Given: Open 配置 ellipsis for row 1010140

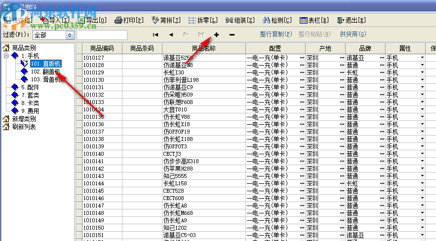Looking at the screenshot, I should pyautogui.click(x=302, y=154).
